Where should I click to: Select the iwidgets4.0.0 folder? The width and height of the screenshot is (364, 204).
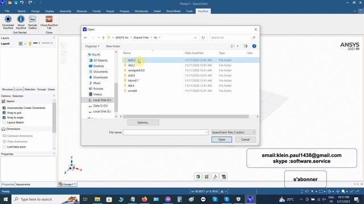(x=136, y=70)
